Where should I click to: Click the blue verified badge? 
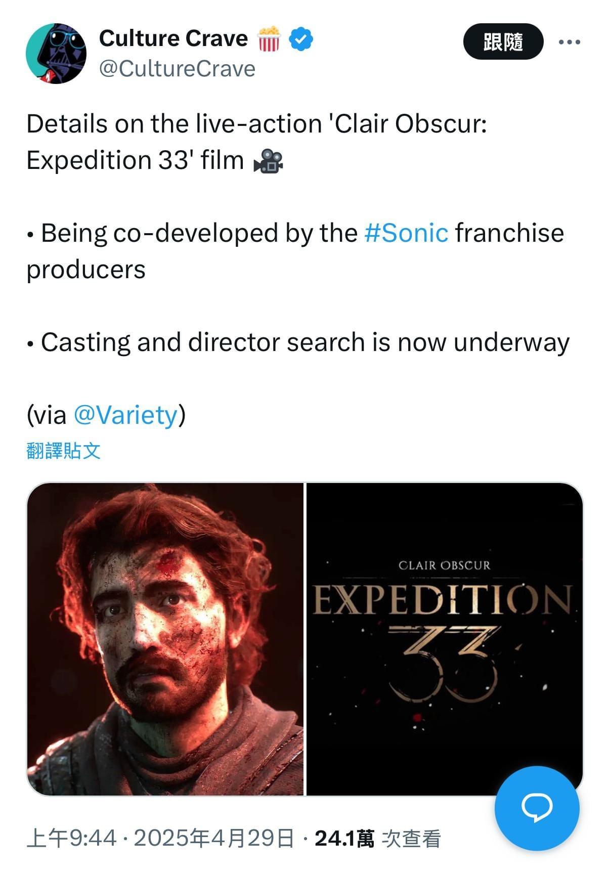pyautogui.click(x=301, y=39)
